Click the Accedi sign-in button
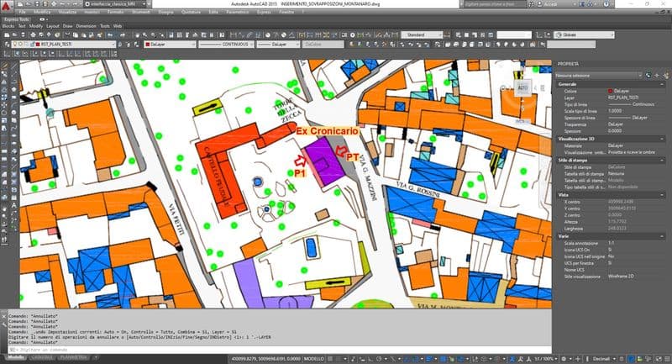The image size is (672, 364). click(x=550, y=4)
